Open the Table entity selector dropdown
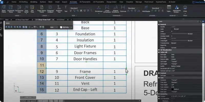Viewport: 205px width, 102px height. (x=178, y=21)
